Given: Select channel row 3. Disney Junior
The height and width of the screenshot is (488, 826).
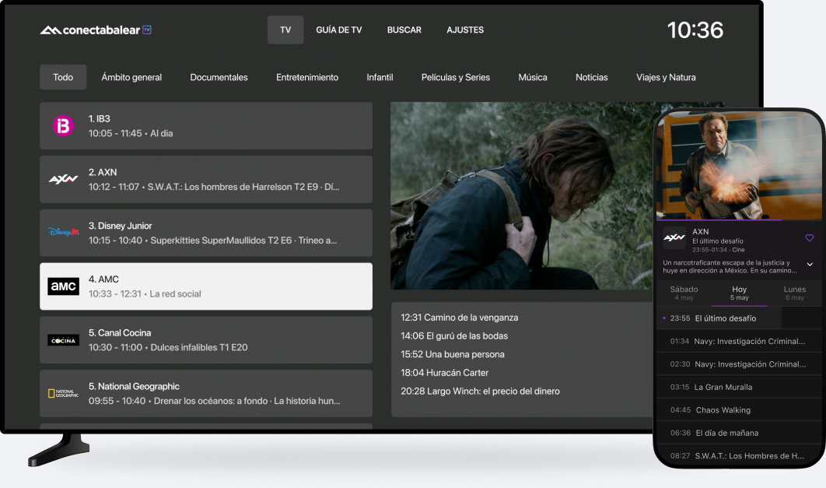Looking at the screenshot, I should (206, 233).
